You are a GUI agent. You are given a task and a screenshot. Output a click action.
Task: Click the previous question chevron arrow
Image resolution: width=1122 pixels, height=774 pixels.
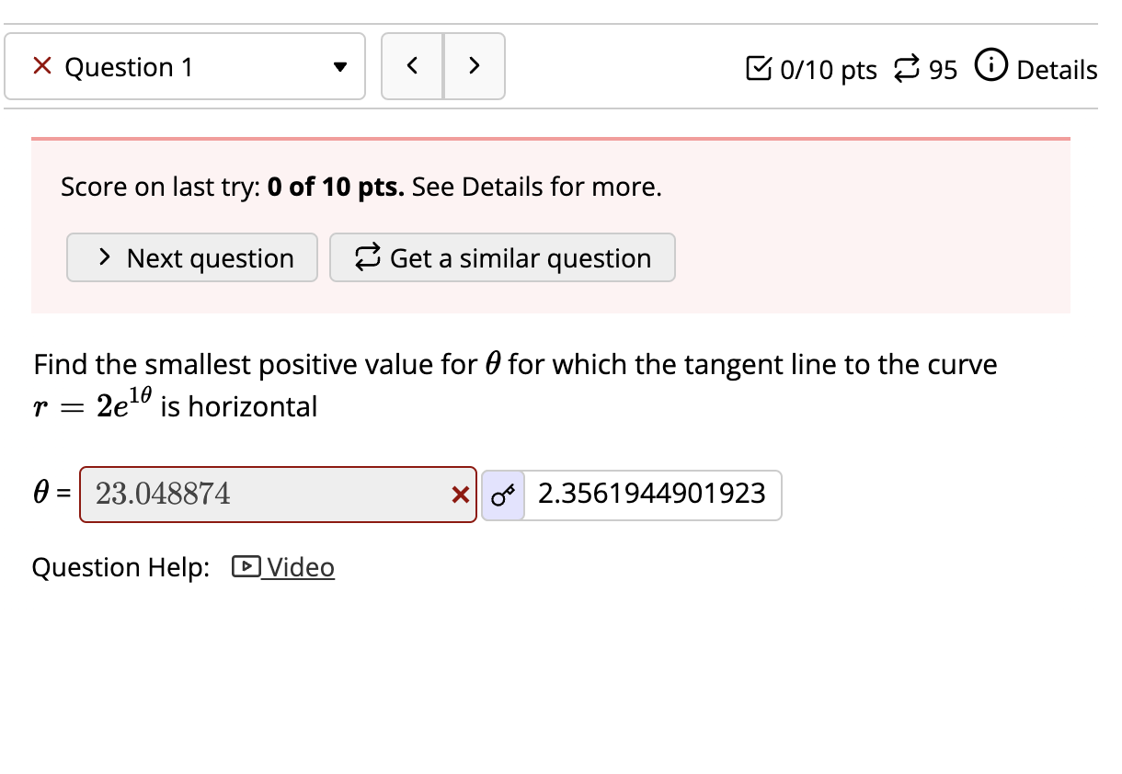(x=412, y=65)
